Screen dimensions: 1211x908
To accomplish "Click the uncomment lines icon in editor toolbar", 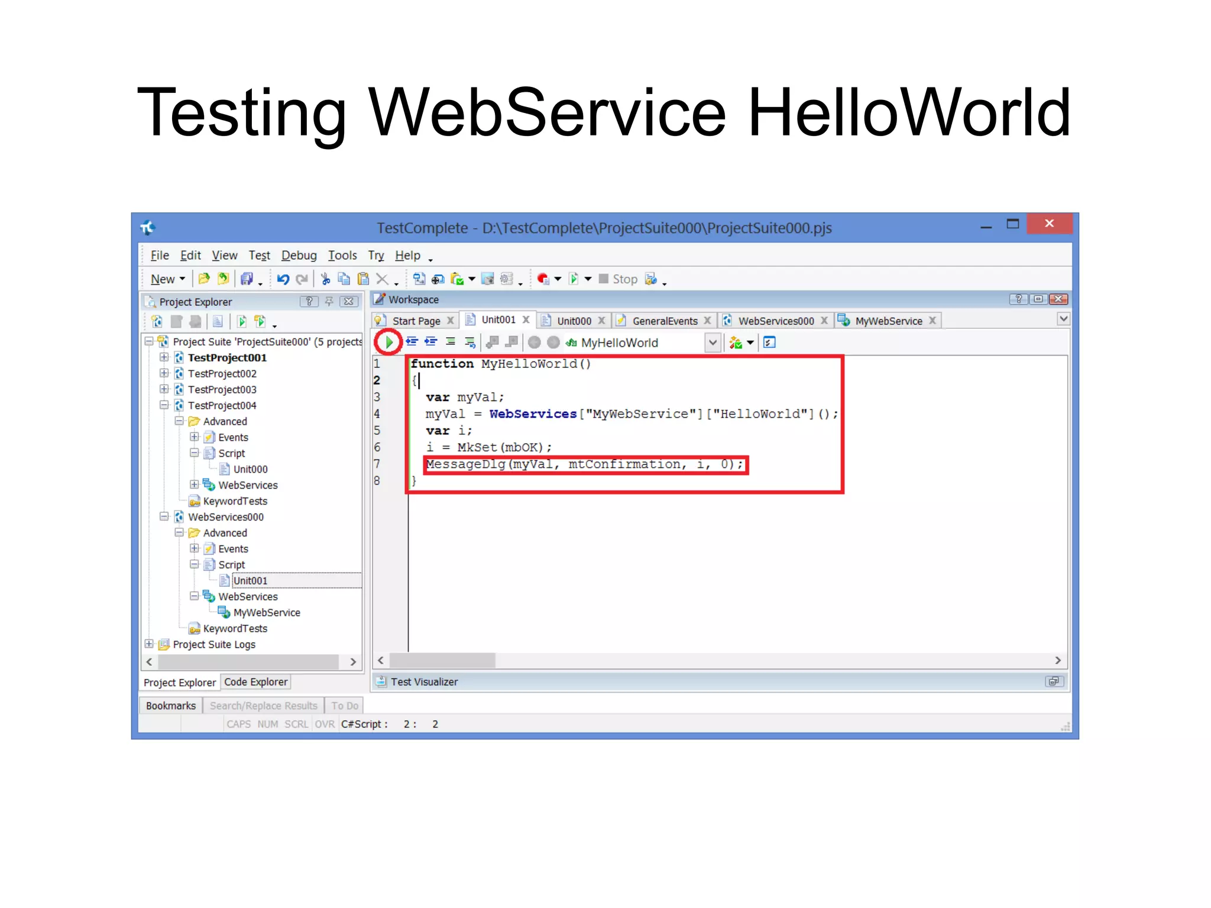I will point(469,342).
